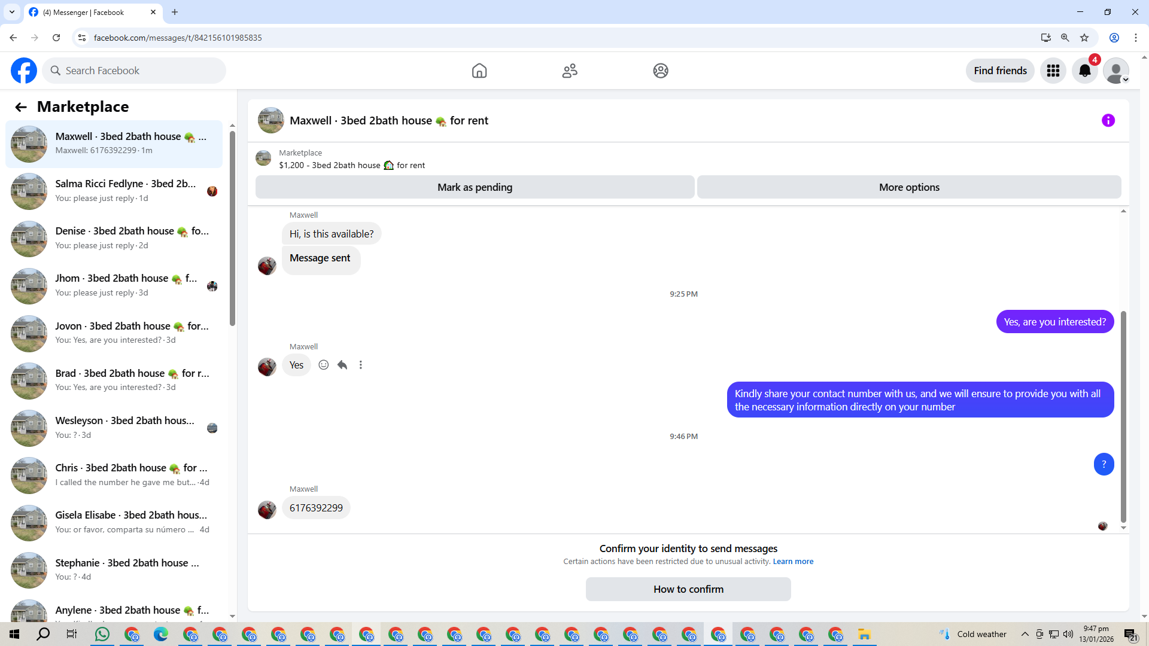Reply to Maxwell's 'Yes' message

coord(342,365)
